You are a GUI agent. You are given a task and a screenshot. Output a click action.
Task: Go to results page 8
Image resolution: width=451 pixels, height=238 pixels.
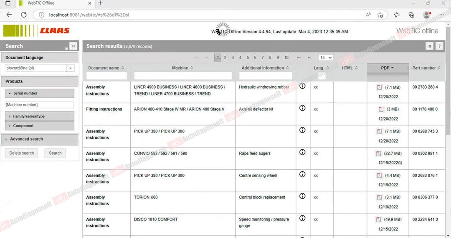pyautogui.click(x=270, y=58)
